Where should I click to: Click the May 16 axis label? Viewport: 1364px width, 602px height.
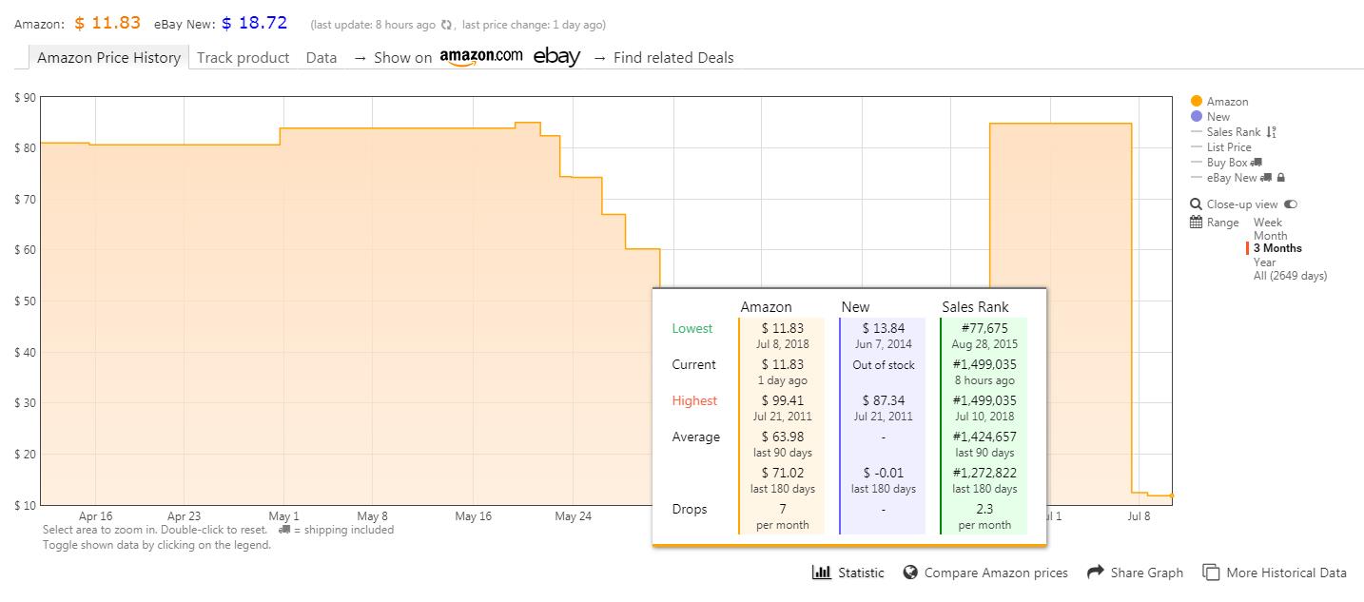[473, 516]
